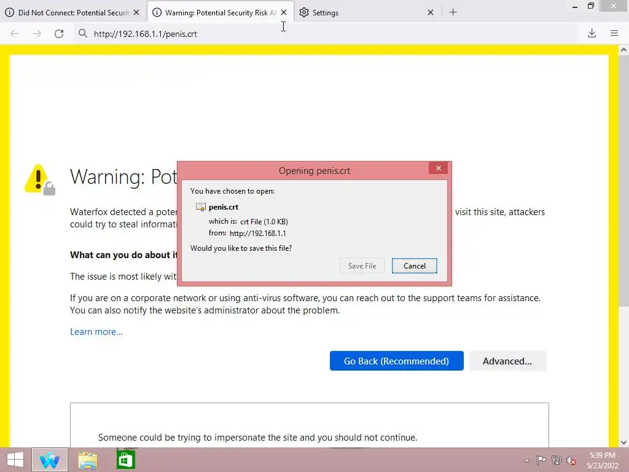Click the browser Back arrow
This screenshot has width=629, height=472.
pos(15,34)
